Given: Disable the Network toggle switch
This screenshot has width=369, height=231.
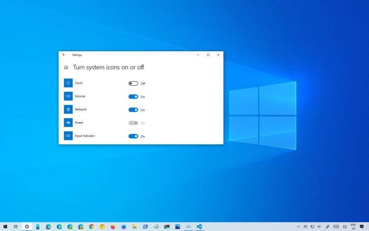Looking at the screenshot, I should [133, 110].
